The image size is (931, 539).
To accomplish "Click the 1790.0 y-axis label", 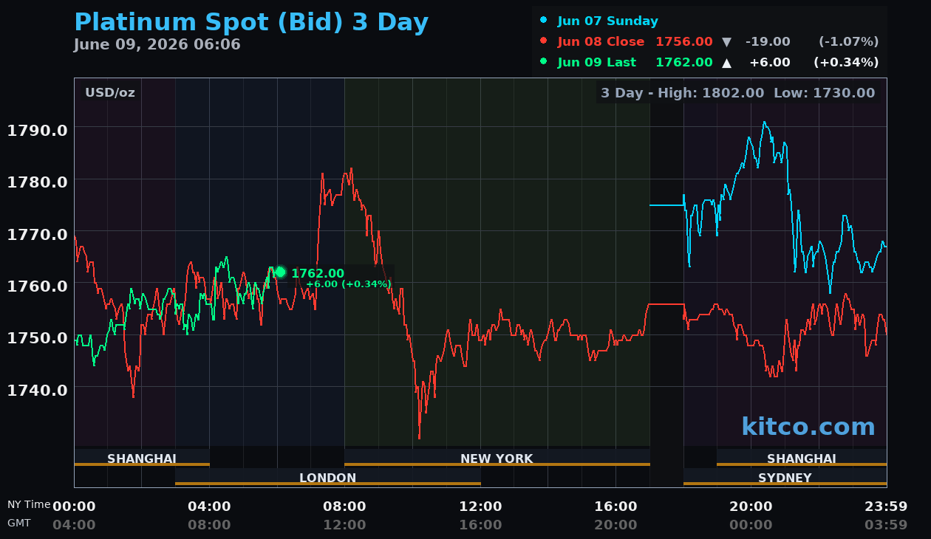I will click(x=38, y=131).
